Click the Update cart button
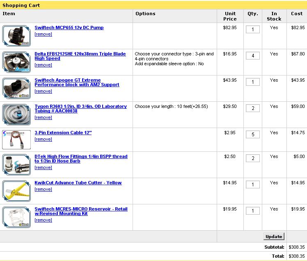 click(x=274, y=236)
